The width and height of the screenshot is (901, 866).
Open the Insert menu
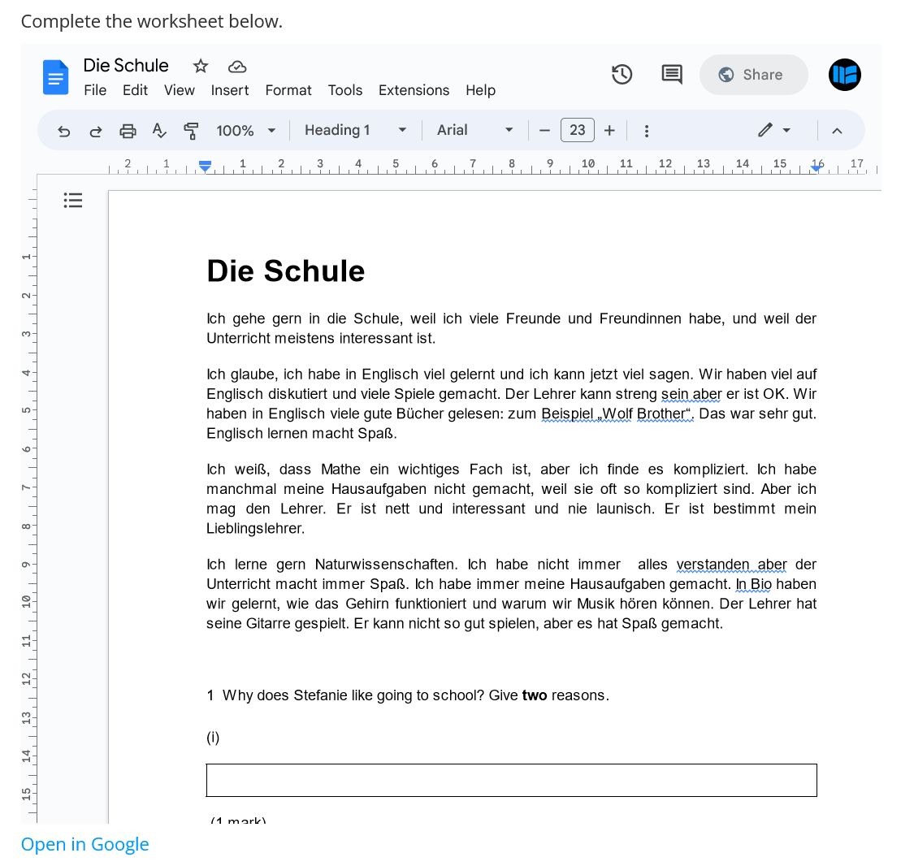230,90
